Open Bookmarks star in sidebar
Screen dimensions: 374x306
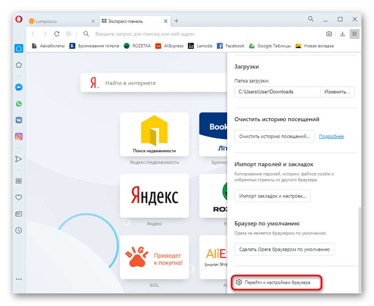[x=19, y=65]
